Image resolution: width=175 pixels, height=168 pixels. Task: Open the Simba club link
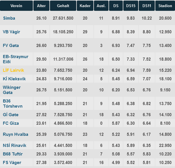[x=9, y=18]
